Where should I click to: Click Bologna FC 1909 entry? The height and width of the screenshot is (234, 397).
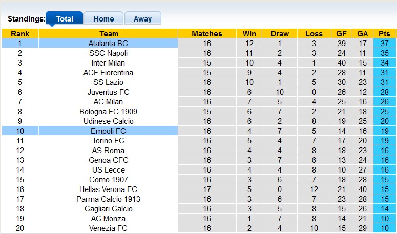click(x=108, y=112)
